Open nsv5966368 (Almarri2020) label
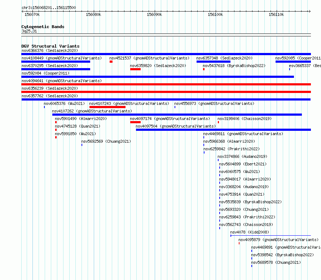The image size is (321, 280). point(229,141)
